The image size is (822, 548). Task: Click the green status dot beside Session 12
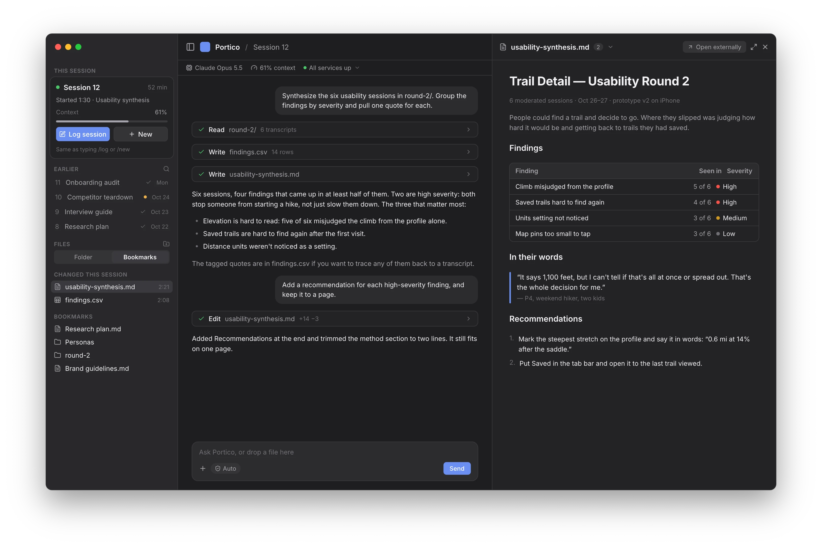pyautogui.click(x=58, y=87)
